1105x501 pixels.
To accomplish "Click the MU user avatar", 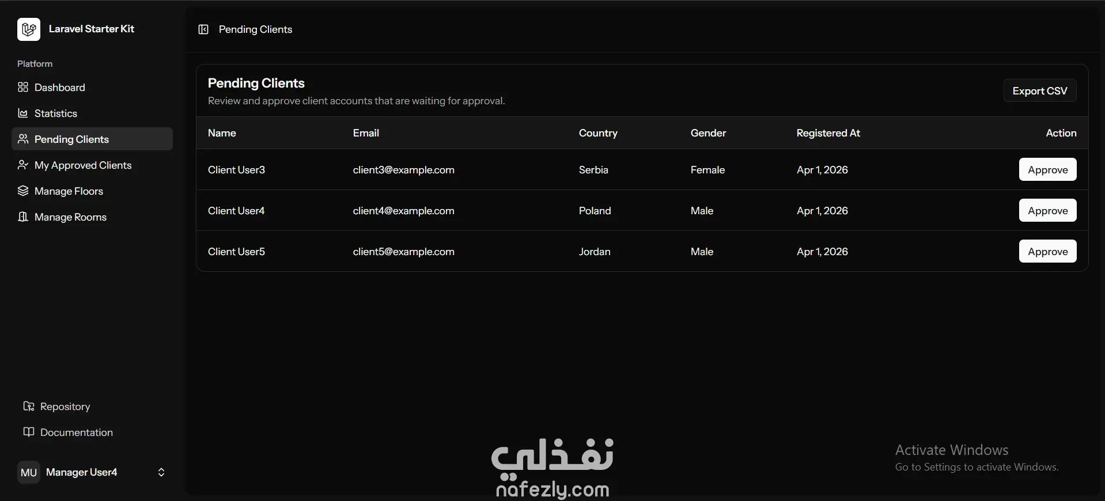I will pyautogui.click(x=29, y=472).
